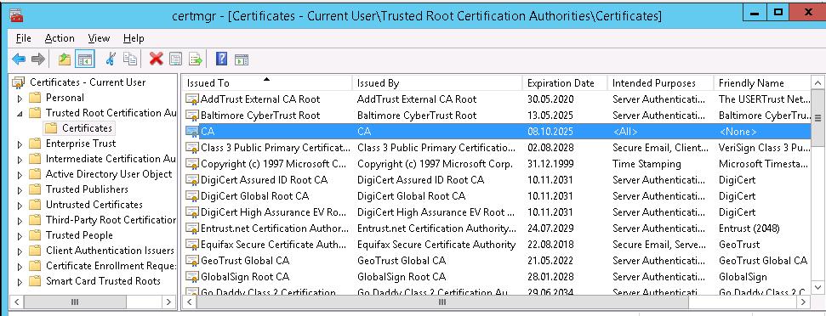
Task: Sort by Expiration Date column header
Action: click(x=565, y=83)
